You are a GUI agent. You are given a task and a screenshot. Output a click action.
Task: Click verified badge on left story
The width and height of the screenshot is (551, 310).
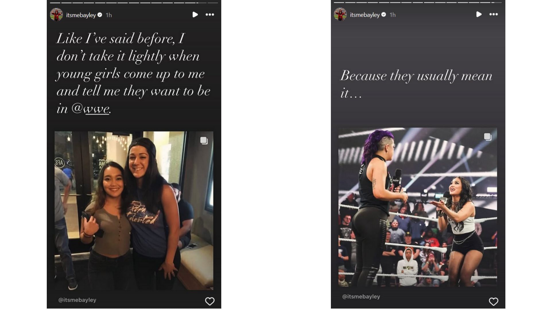click(x=100, y=15)
